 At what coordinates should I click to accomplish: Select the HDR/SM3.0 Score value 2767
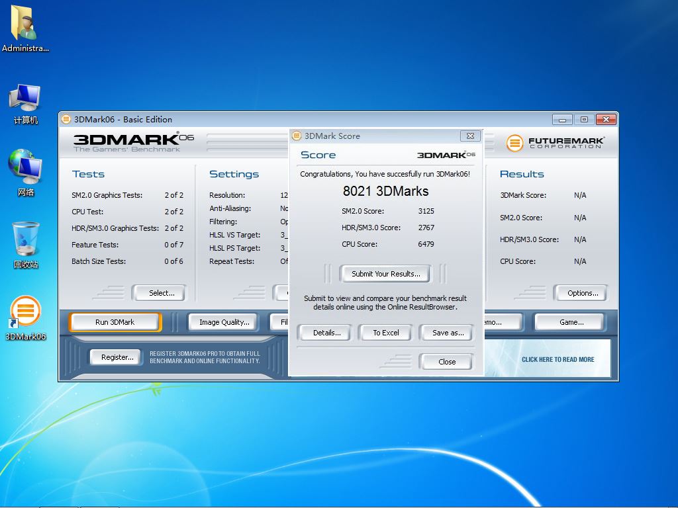[x=426, y=228]
